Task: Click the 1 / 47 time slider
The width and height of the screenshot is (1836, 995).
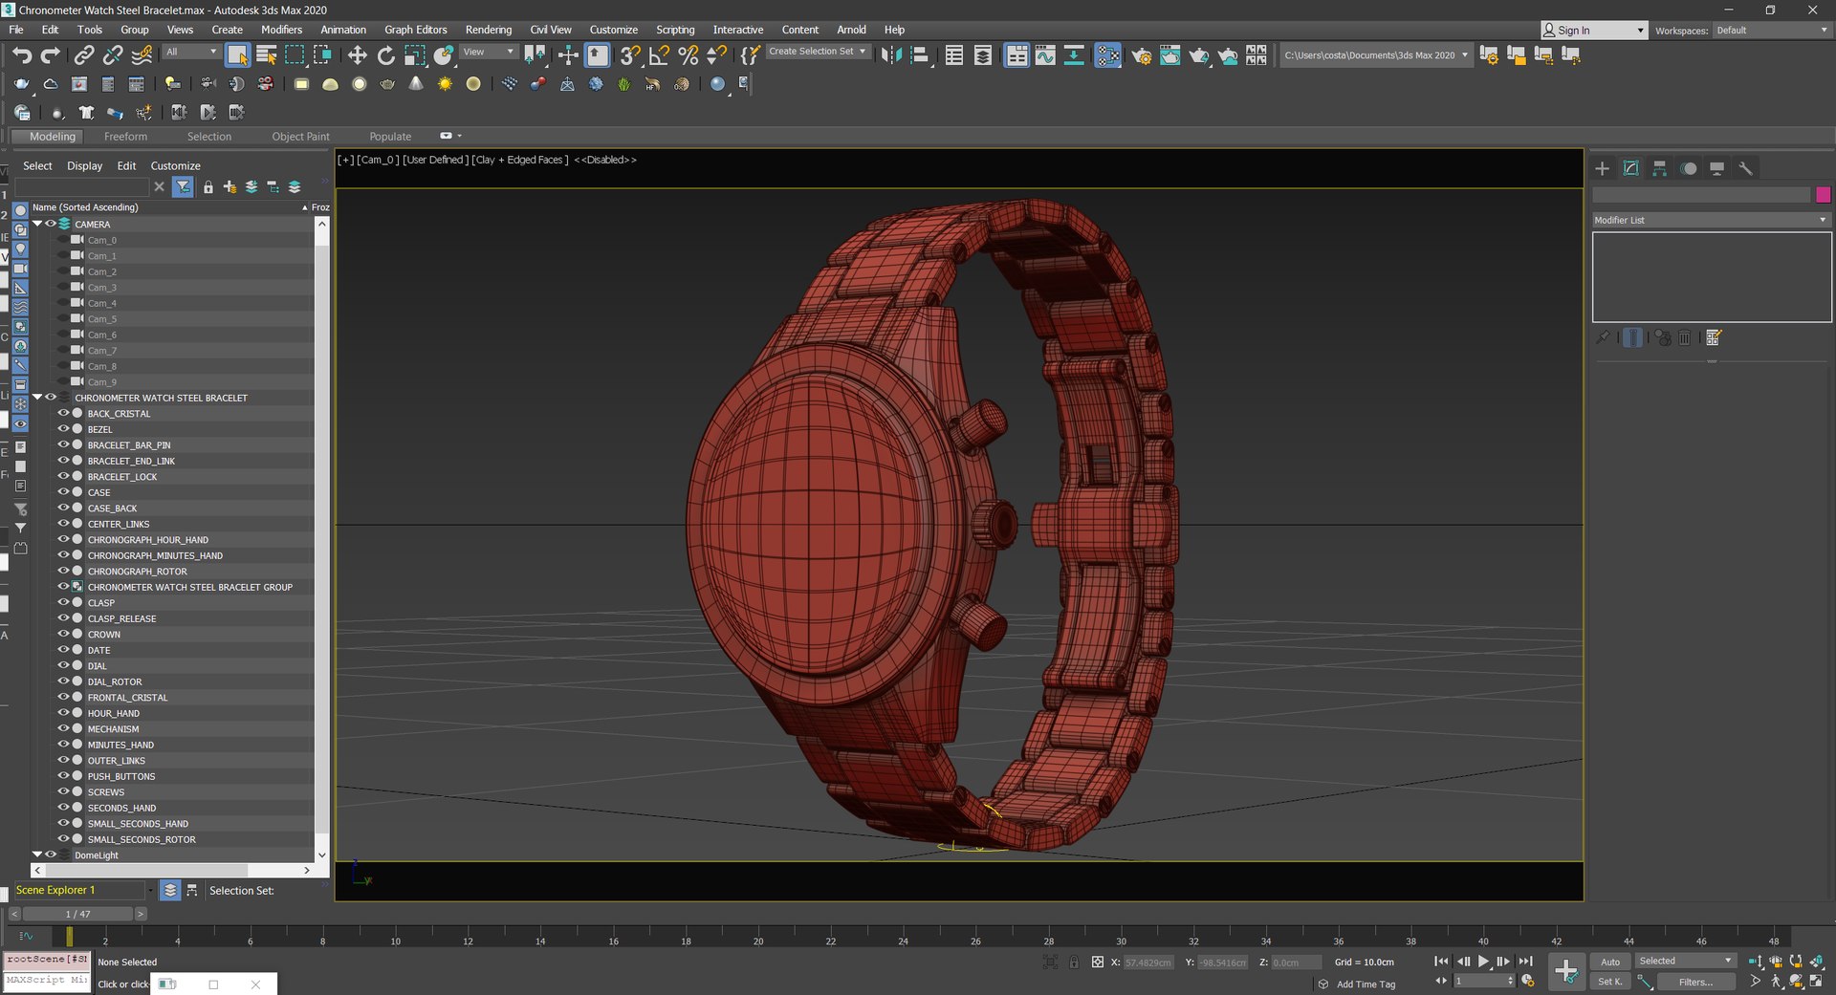Action: coord(78,914)
